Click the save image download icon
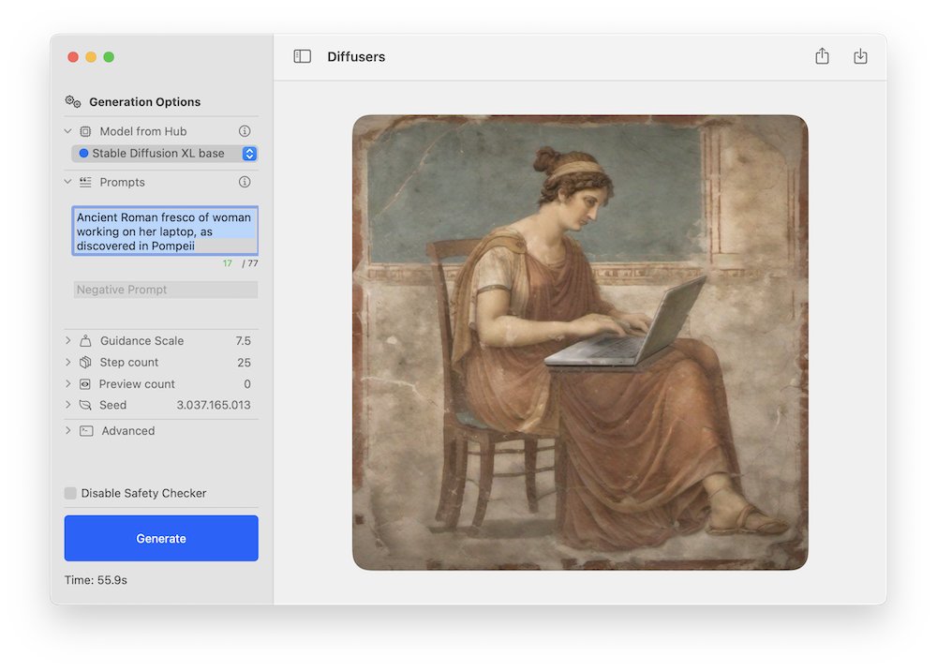Image resolution: width=937 pixels, height=671 pixels. (860, 56)
